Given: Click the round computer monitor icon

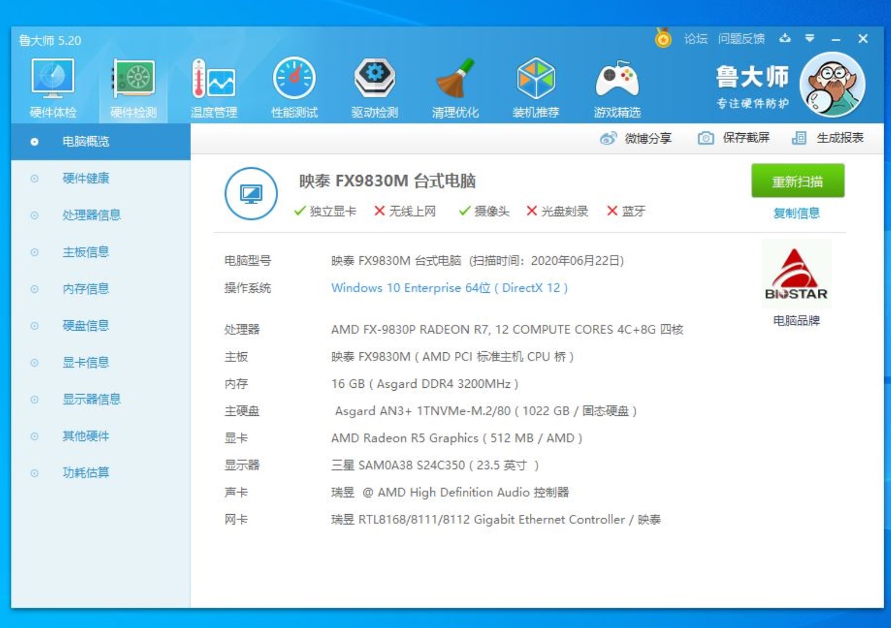Looking at the screenshot, I should [251, 193].
